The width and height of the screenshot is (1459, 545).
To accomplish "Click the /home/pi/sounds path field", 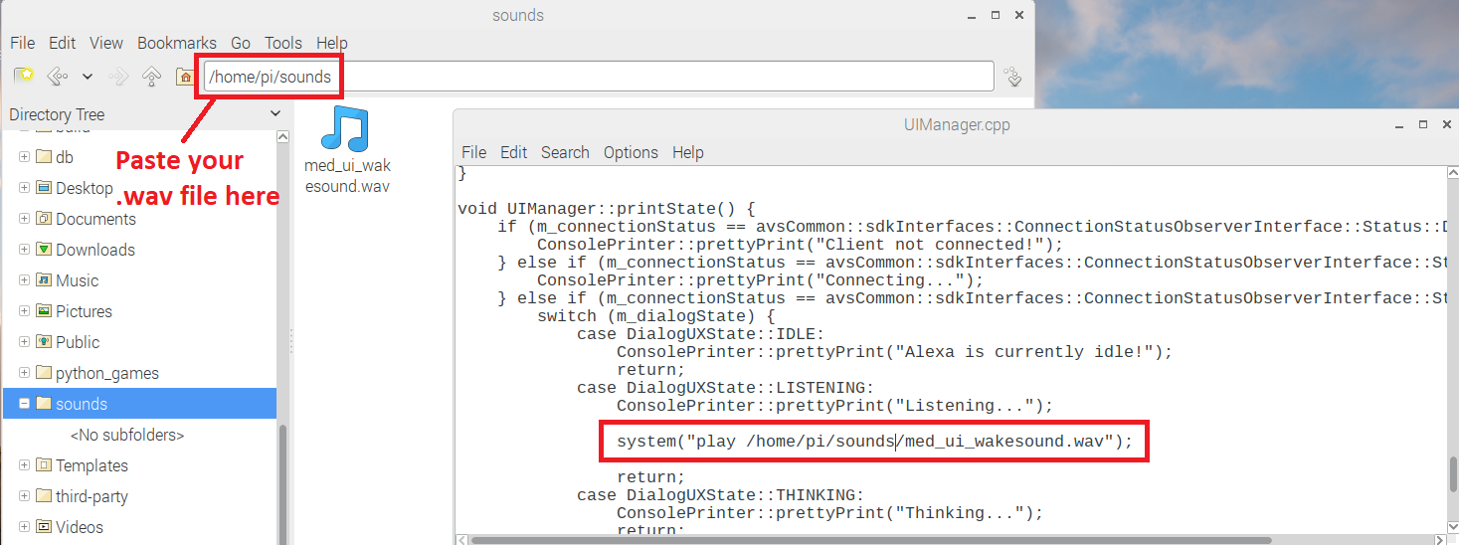I will pyautogui.click(x=599, y=77).
